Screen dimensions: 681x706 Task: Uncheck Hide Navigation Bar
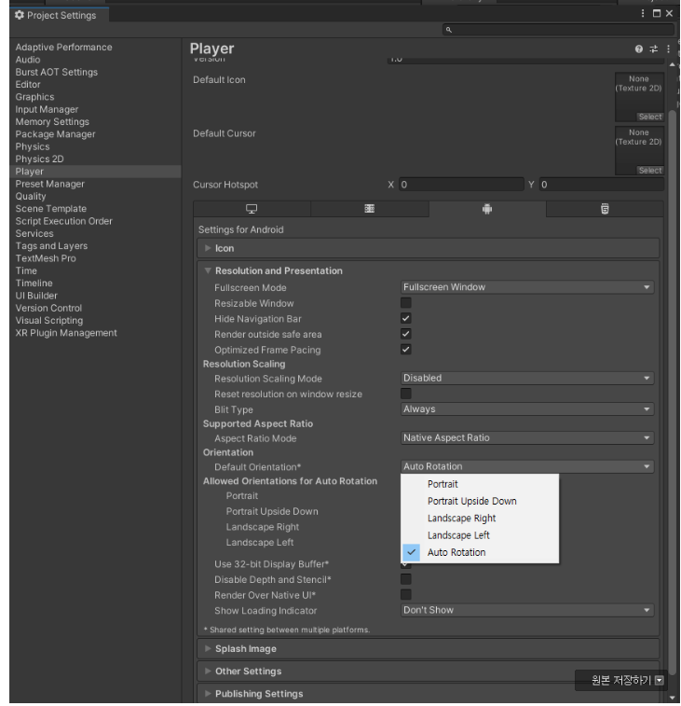(x=406, y=318)
